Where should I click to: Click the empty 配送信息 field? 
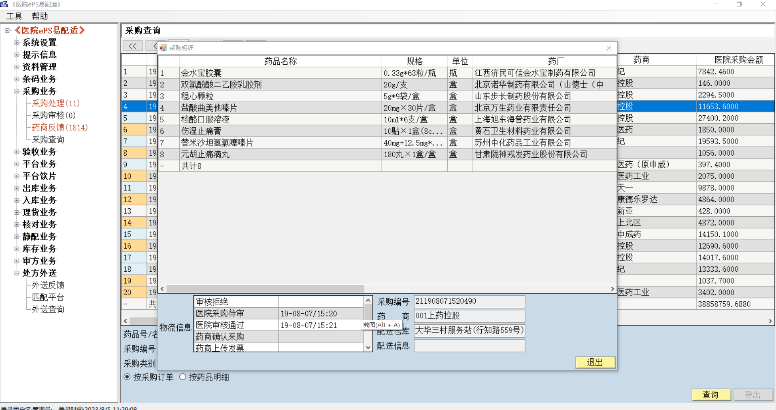tap(469, 345)
